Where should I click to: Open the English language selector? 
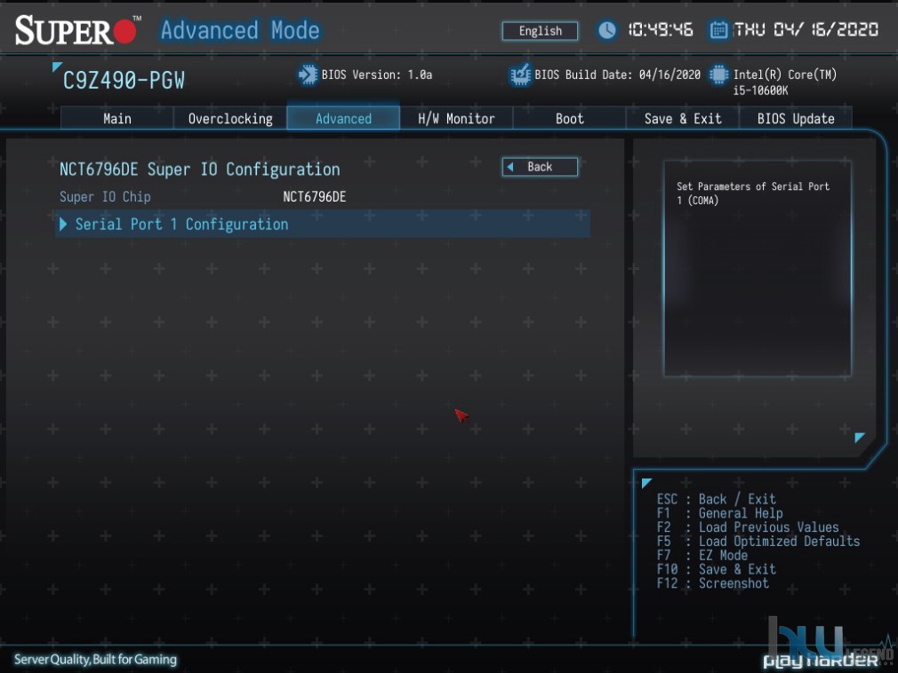tap(540, 31)
